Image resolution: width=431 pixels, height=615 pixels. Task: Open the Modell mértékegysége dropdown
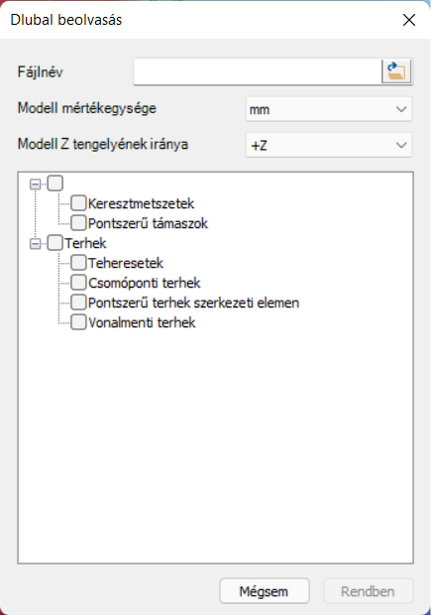point(329,109)
